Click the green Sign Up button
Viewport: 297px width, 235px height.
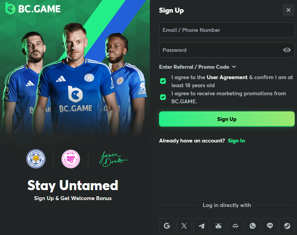click(x=227, y=119)
